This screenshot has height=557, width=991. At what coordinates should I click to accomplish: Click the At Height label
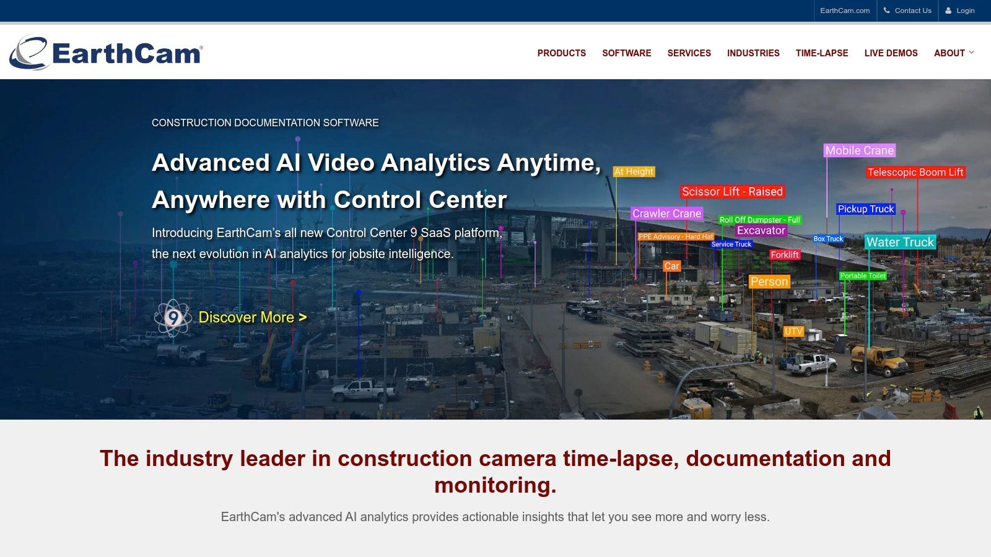(x=634, y=171)
